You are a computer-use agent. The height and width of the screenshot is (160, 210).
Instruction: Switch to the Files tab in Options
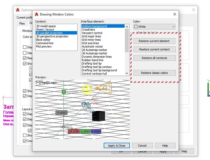[22, 24]
